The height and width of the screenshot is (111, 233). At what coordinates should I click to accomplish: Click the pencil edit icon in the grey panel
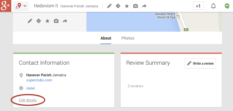30,21
